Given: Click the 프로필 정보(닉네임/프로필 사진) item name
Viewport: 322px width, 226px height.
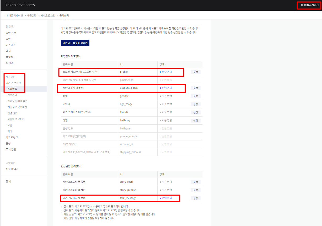Looking at the screenshot, I should click(80, 72).
